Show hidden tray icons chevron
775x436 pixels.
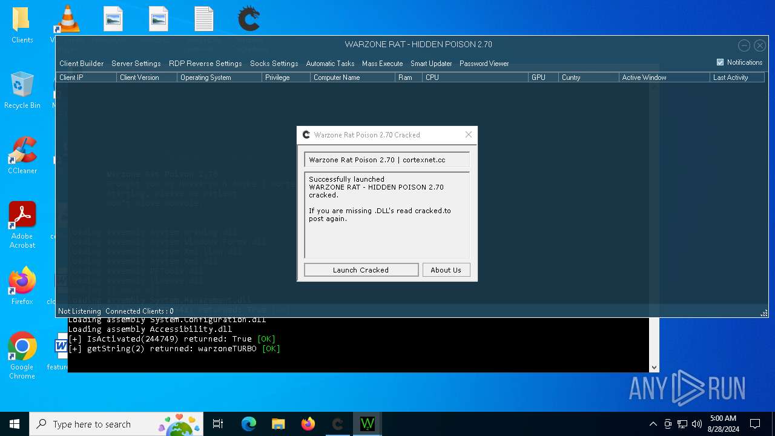click(x=653, y=424)
